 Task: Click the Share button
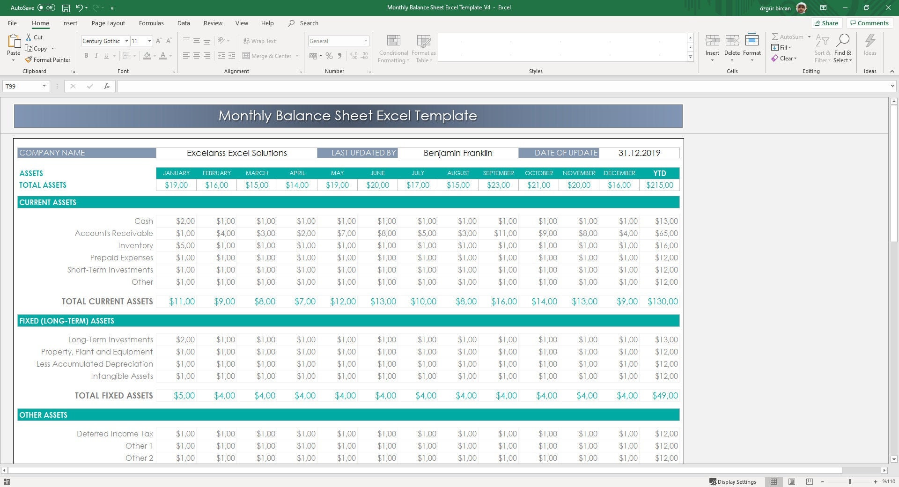pyautogui.click(x=826, y=23)
